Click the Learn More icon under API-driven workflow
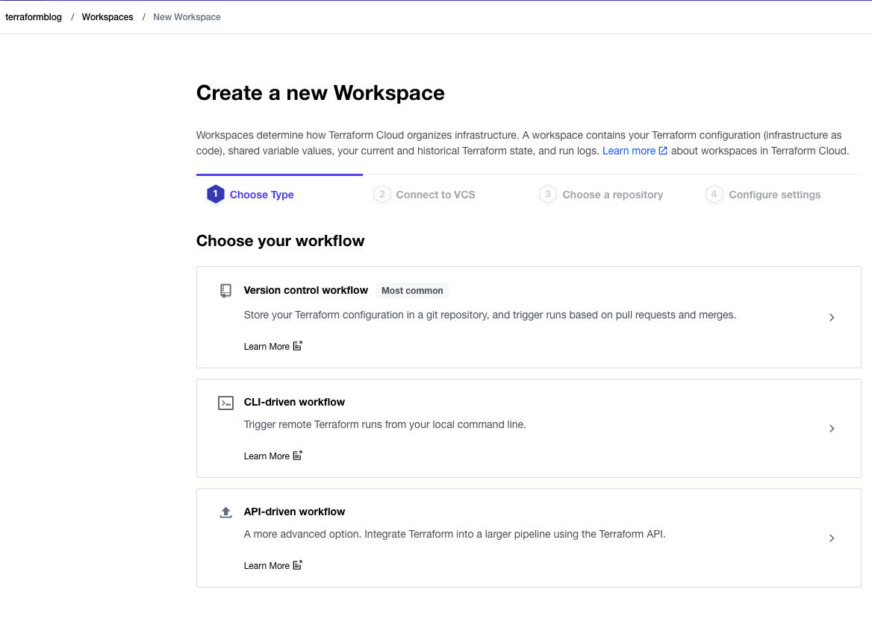The image size is (872, 642). 298,564
